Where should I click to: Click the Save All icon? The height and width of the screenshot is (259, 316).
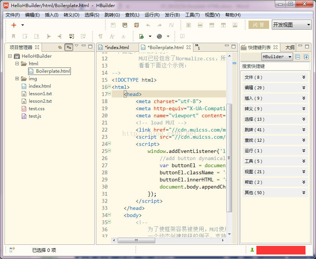[125, 25]
